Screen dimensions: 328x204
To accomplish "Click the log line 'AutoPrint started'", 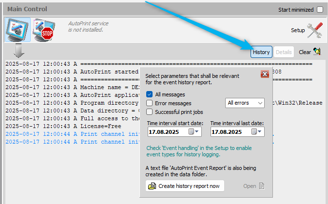I will coord(73,72).
